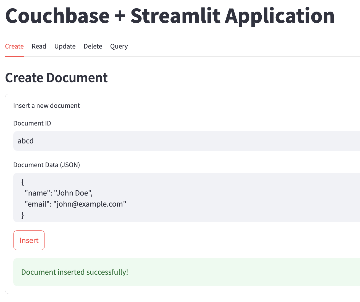This screenshot has height=302, width=360.
Task: Click the 'Create Document' heading
Action: (56, 77)
